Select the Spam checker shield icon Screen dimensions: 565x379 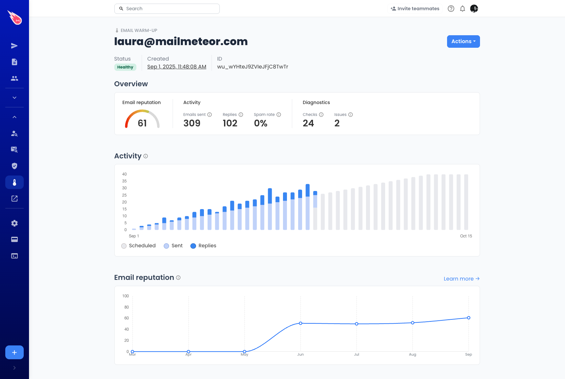(x=14, y=166)
